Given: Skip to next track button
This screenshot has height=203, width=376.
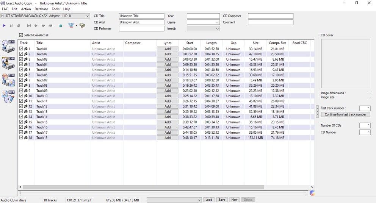Looking at the screenshot, I should 50,25.
